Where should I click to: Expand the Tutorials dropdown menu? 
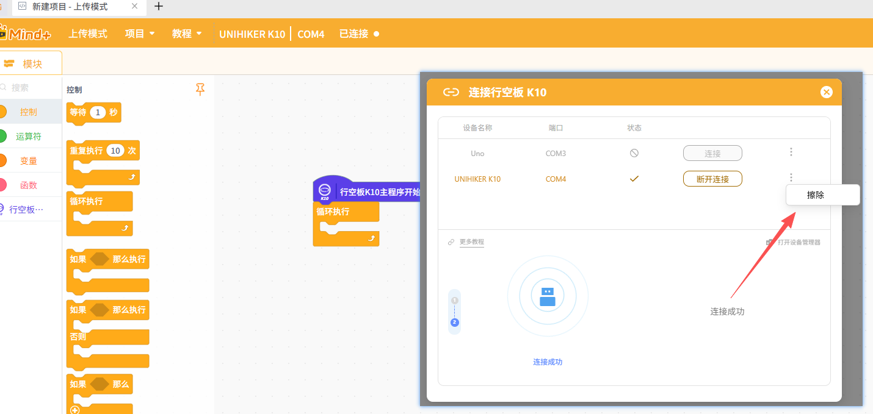187,34
